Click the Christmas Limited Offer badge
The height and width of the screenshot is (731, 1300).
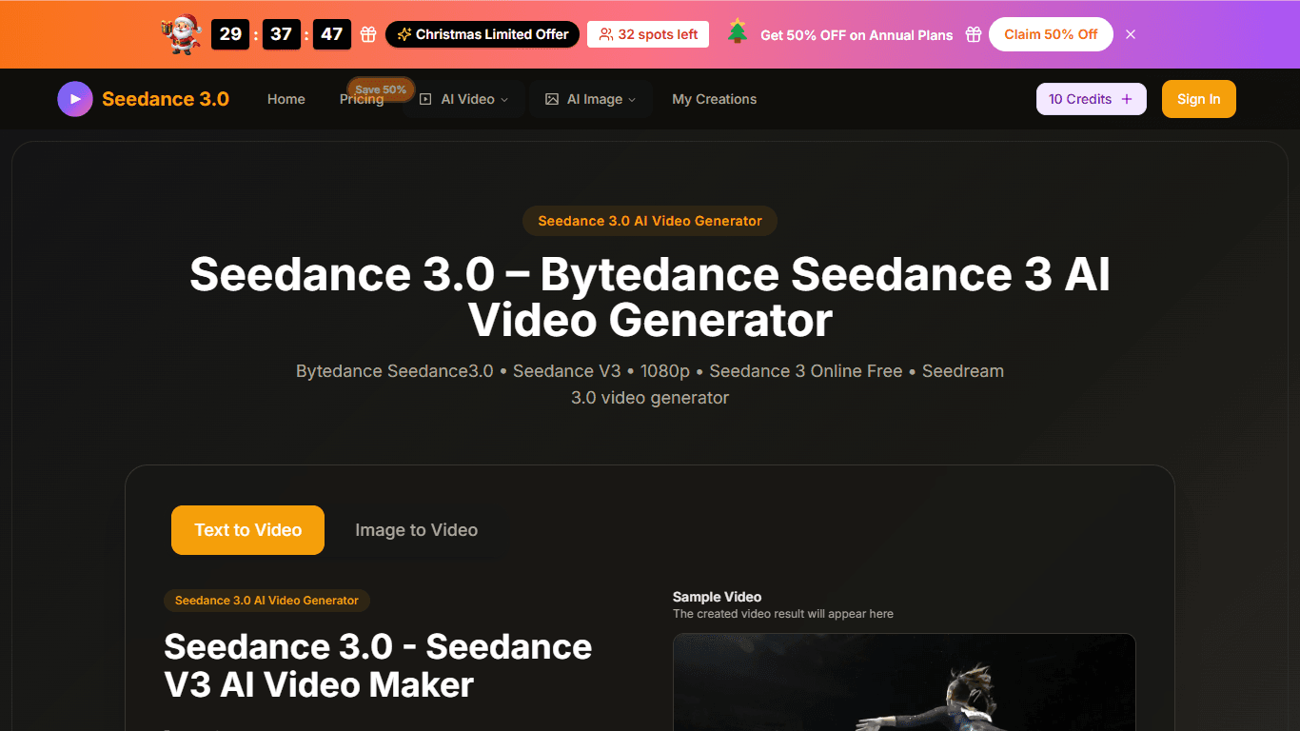[x=483, y=34]
